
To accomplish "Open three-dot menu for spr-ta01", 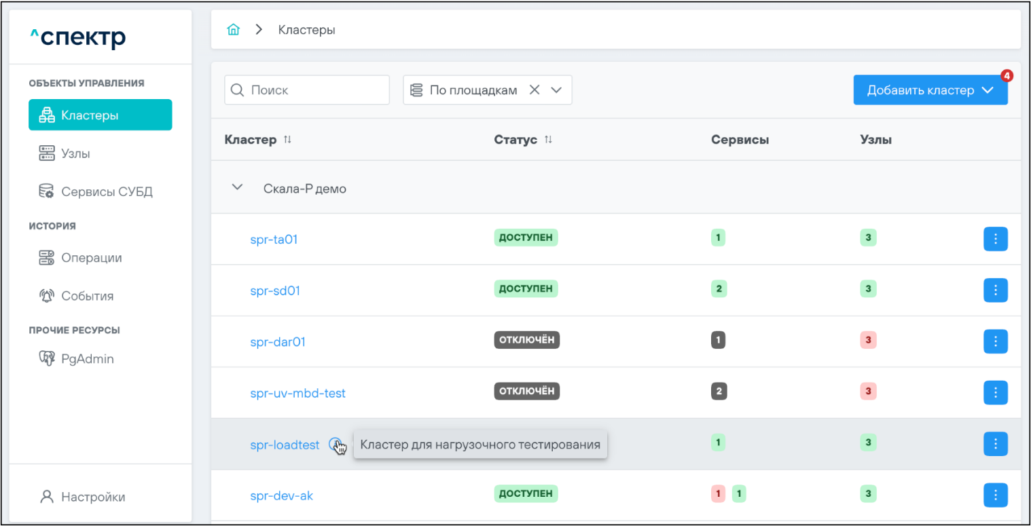I will (995, 239).
